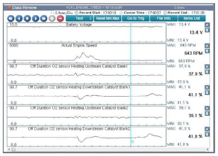Remove the Battery Voltage graph
This screenshot has height=156, width=218.
(x=207, y=25)
